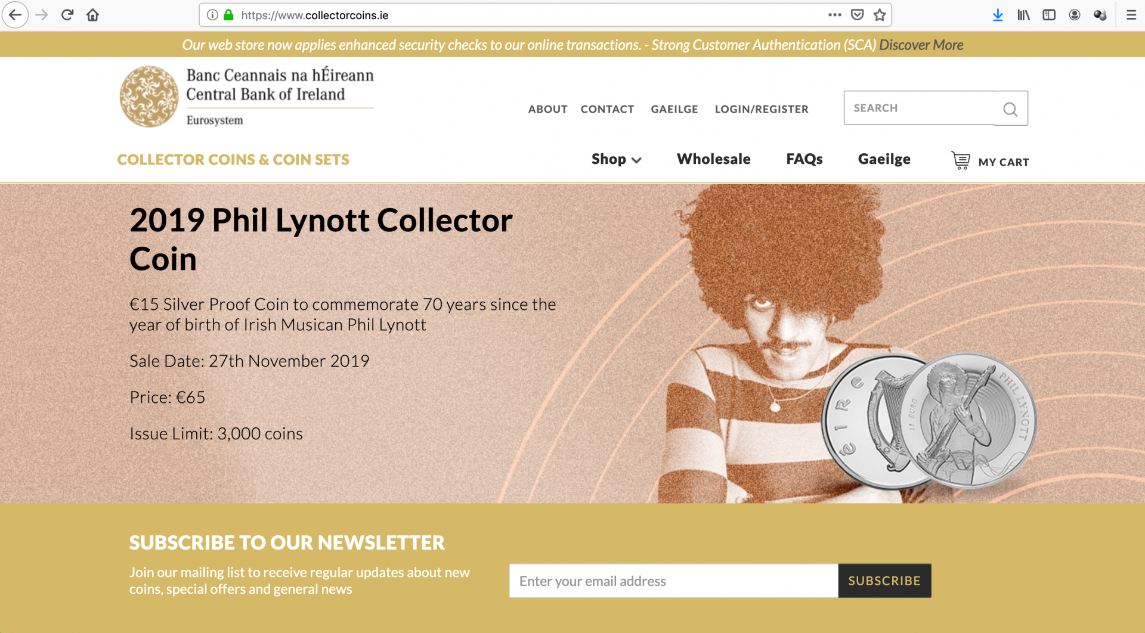
Task: Follow the Discover More link
Action: click(921, 45)
